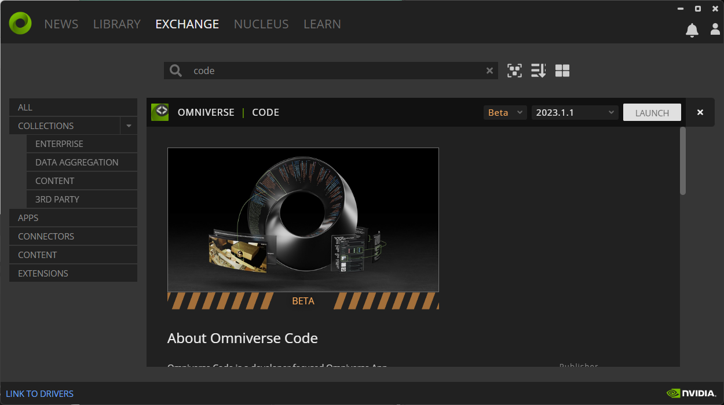The height and width of the screenshot is (405, 724).
Task: Select the ALL category
Action: pos(73,107)
